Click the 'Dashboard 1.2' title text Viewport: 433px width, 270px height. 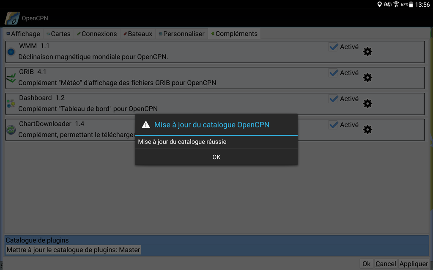[42, 98]
